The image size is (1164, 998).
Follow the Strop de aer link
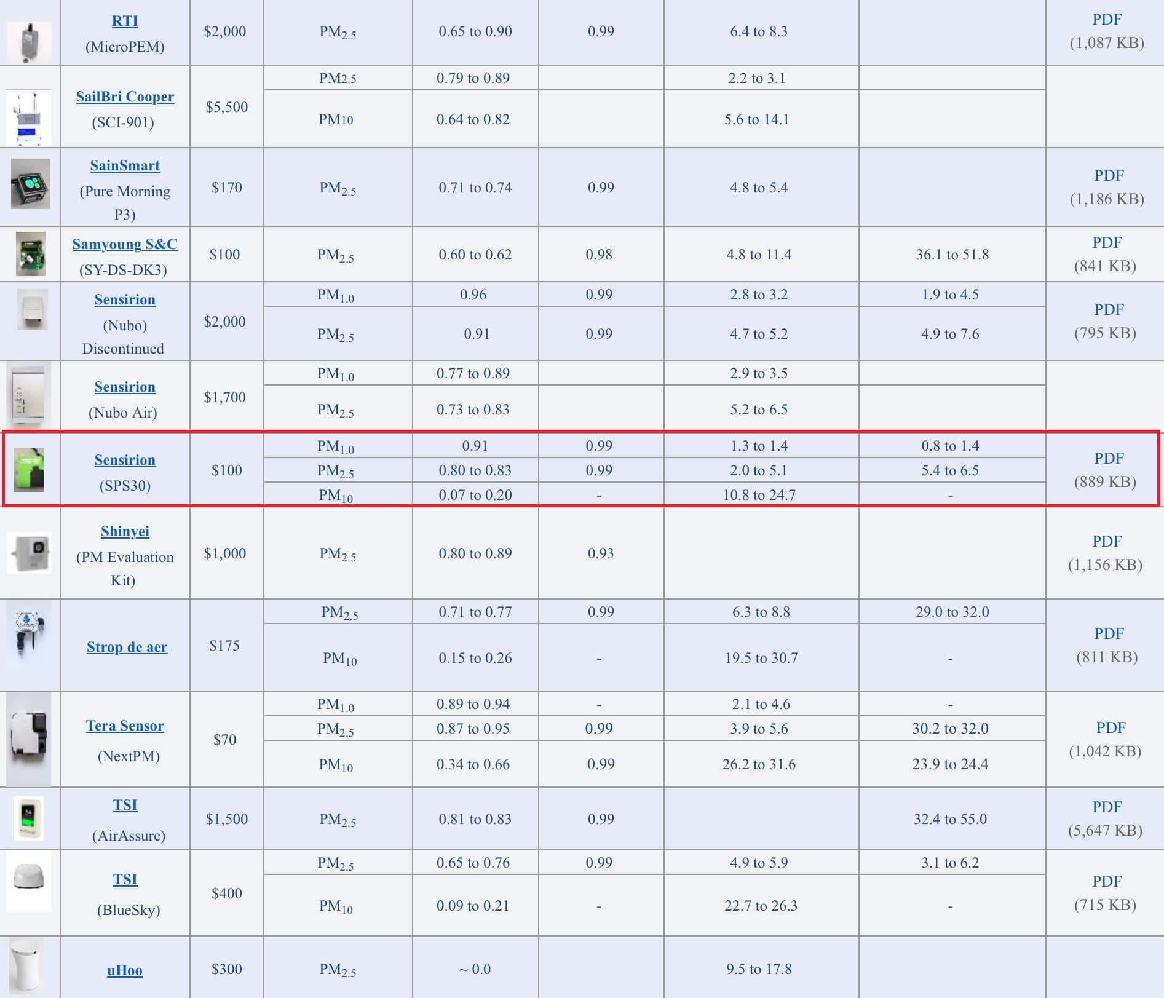click(x=127, y=647)
